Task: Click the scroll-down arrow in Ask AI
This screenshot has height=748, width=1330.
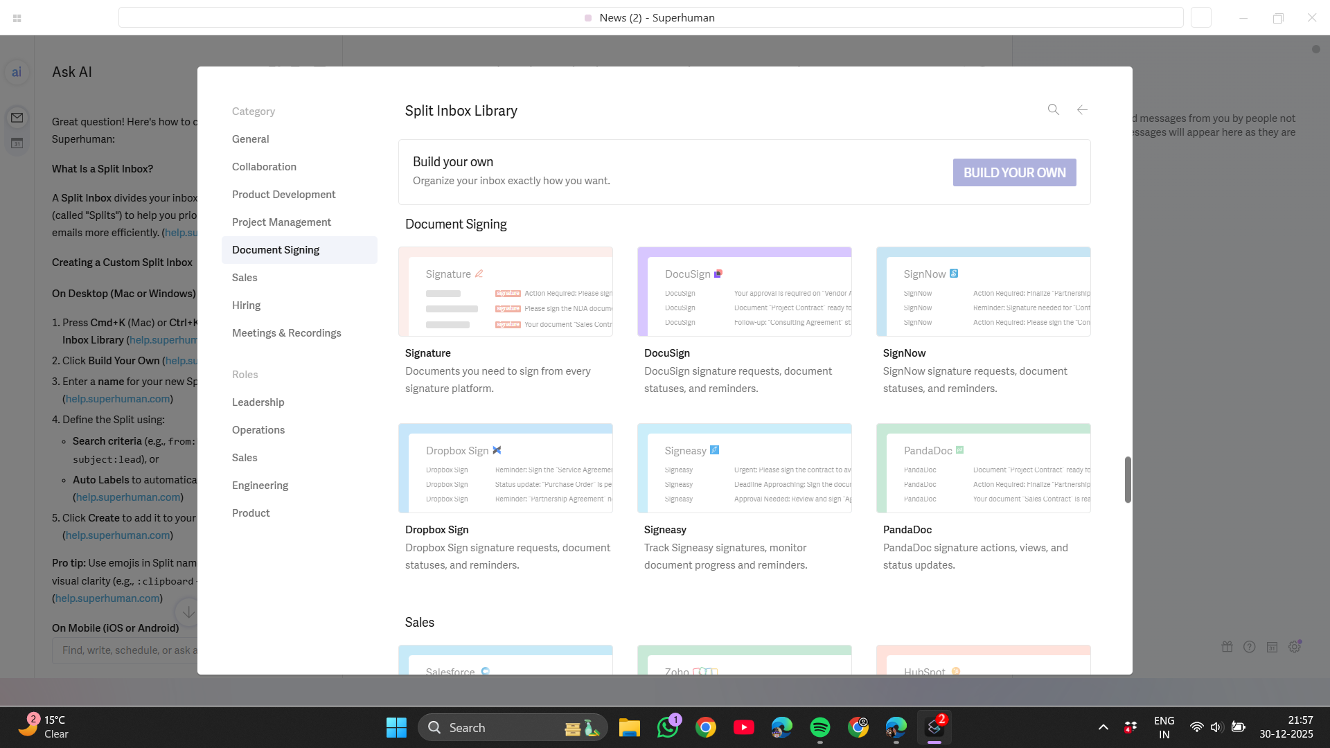Action: (x=188, y=612)
